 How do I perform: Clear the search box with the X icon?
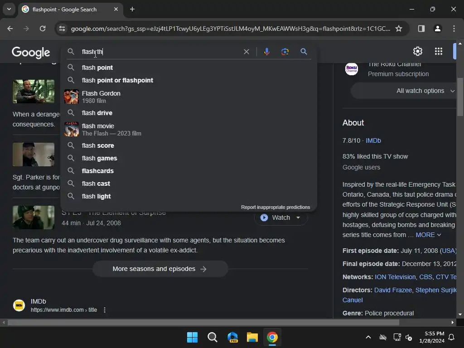click(x=246, y=52)
